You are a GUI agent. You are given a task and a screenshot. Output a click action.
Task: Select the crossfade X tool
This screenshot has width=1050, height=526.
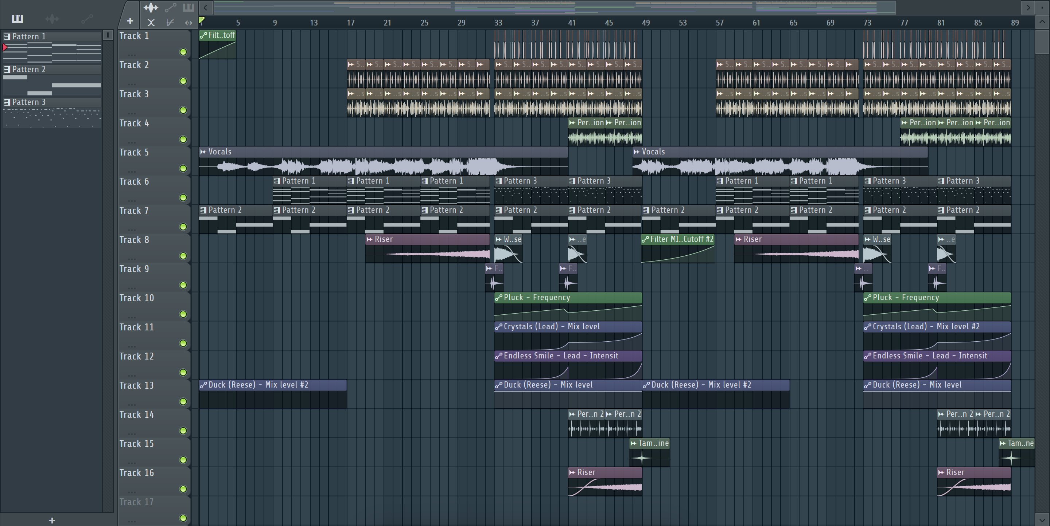click(151, 23)
